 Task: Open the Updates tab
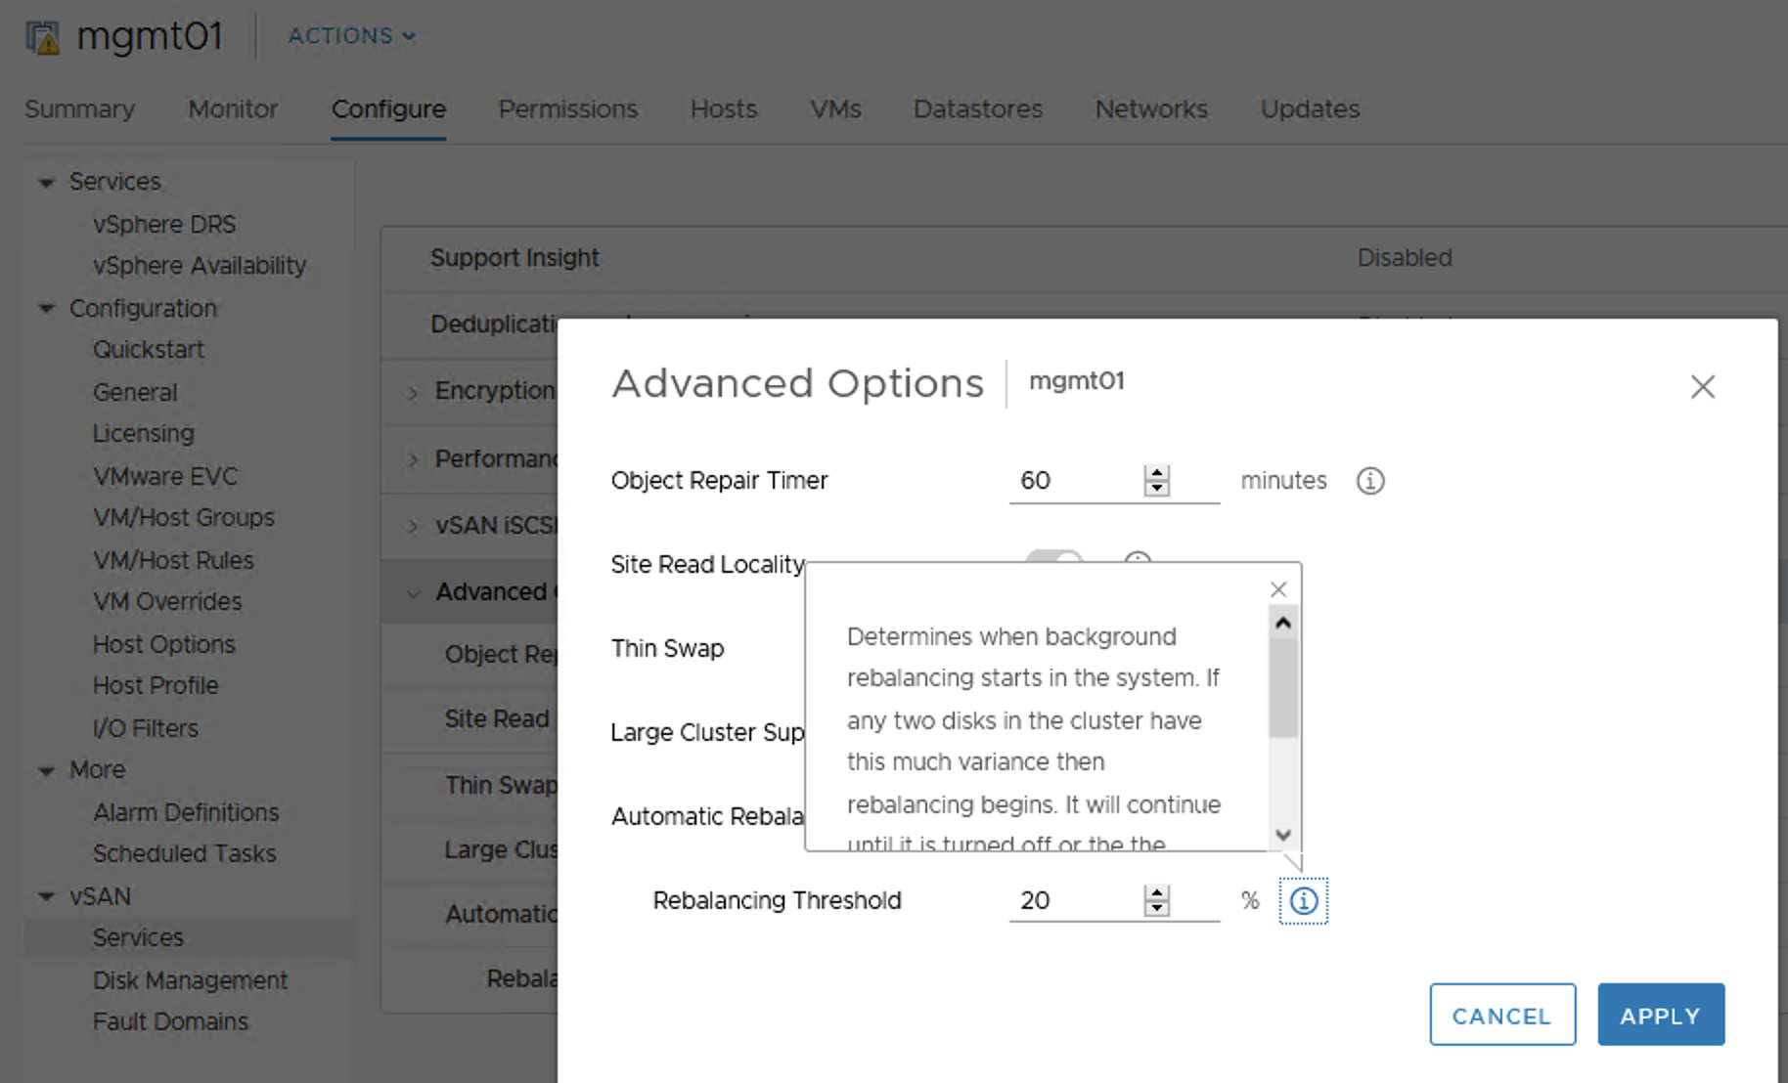tap(1310, 108)
